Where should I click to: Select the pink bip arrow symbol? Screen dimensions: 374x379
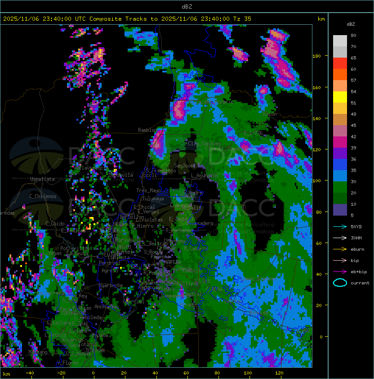click(340, 260)
